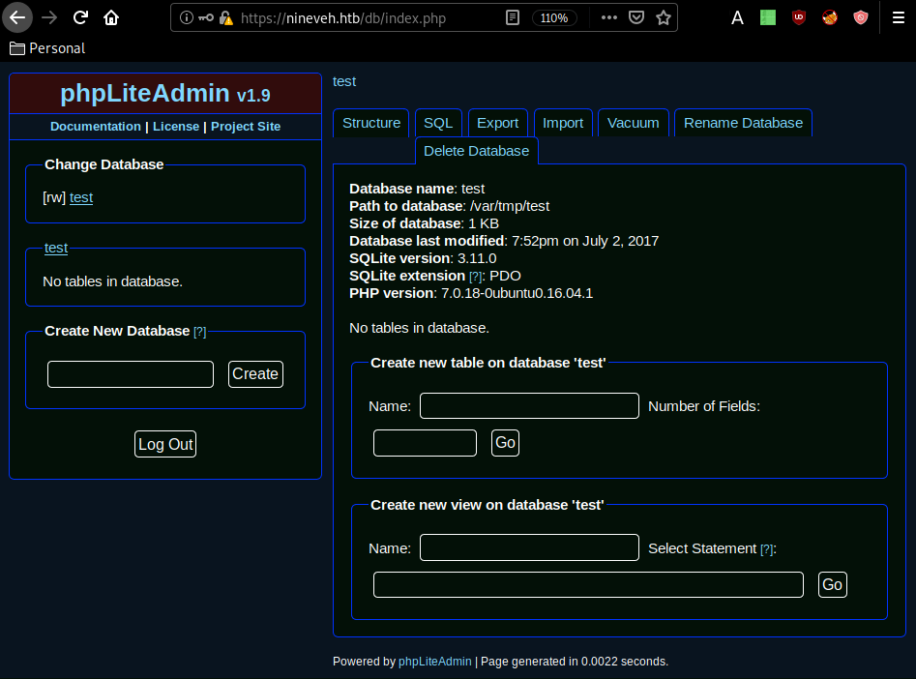Select the Delete Database tab
Viewport: 916px width, 679px height.
tap(476, 151)
